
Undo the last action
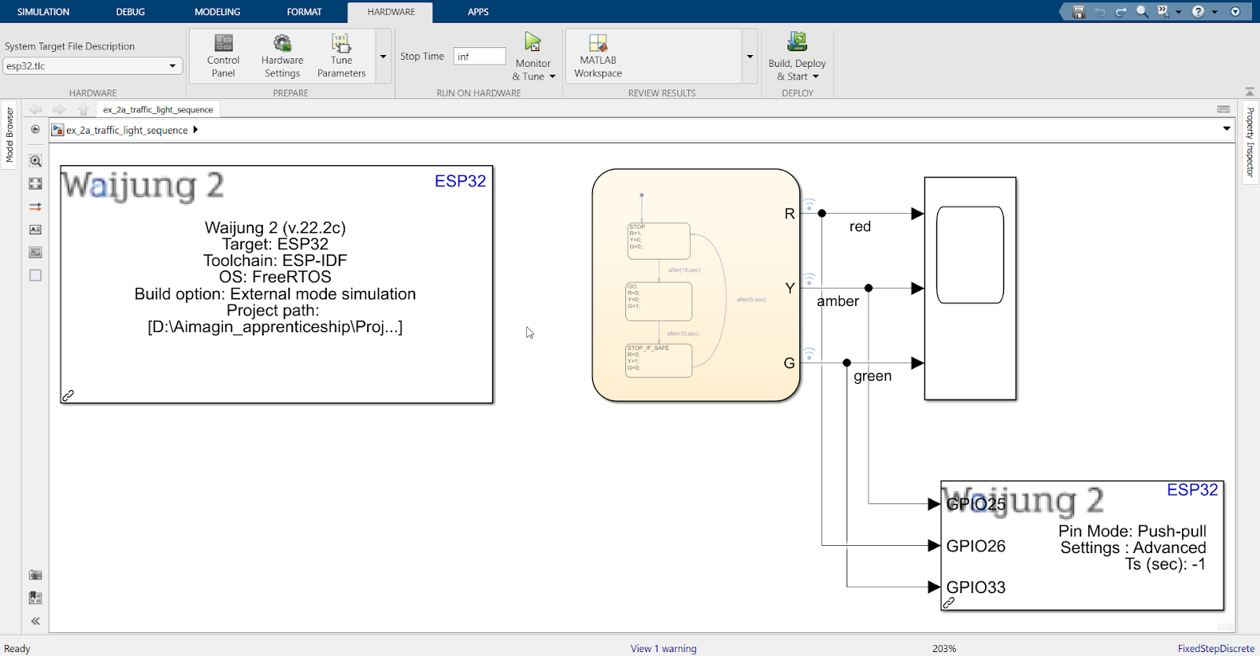point(1100,12)
